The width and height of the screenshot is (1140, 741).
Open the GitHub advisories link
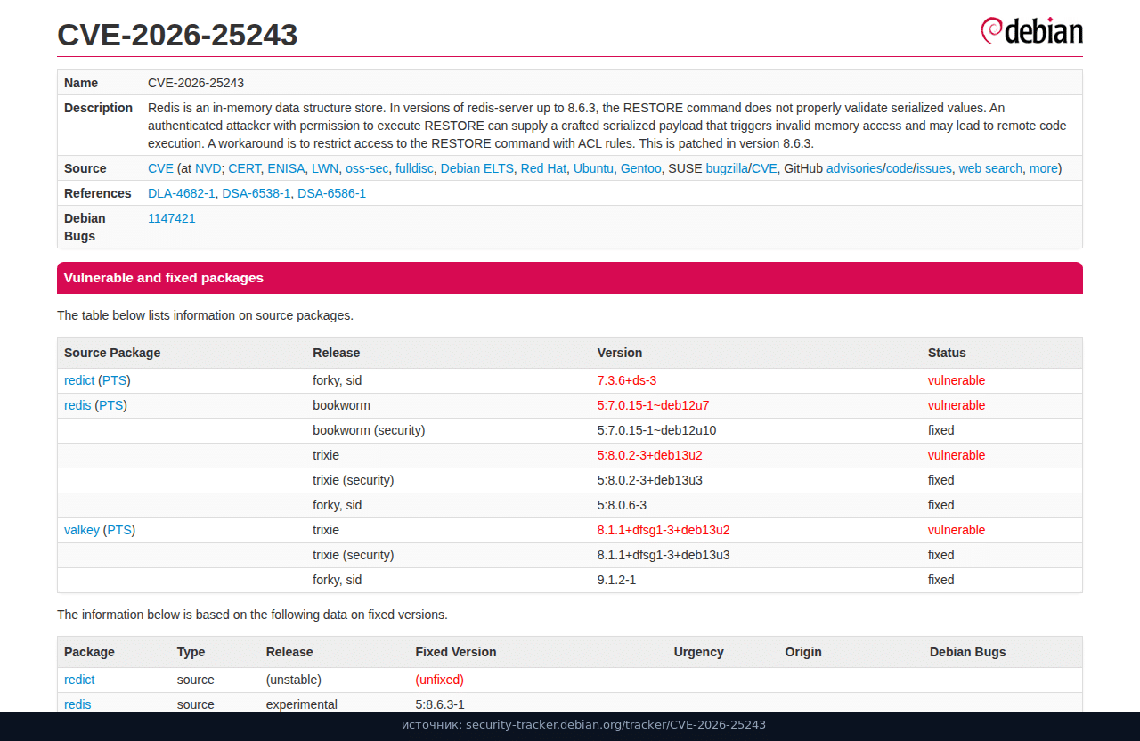(x=854, y=168)
